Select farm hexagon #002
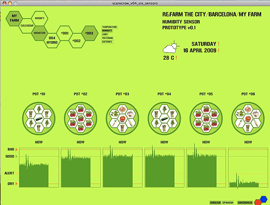 (77, 40)
